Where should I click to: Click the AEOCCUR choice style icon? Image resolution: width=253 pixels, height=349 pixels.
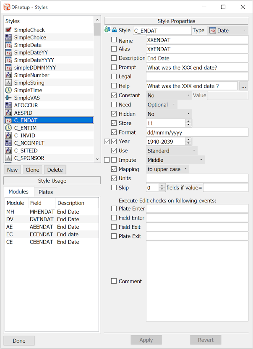tap(8, 105)
